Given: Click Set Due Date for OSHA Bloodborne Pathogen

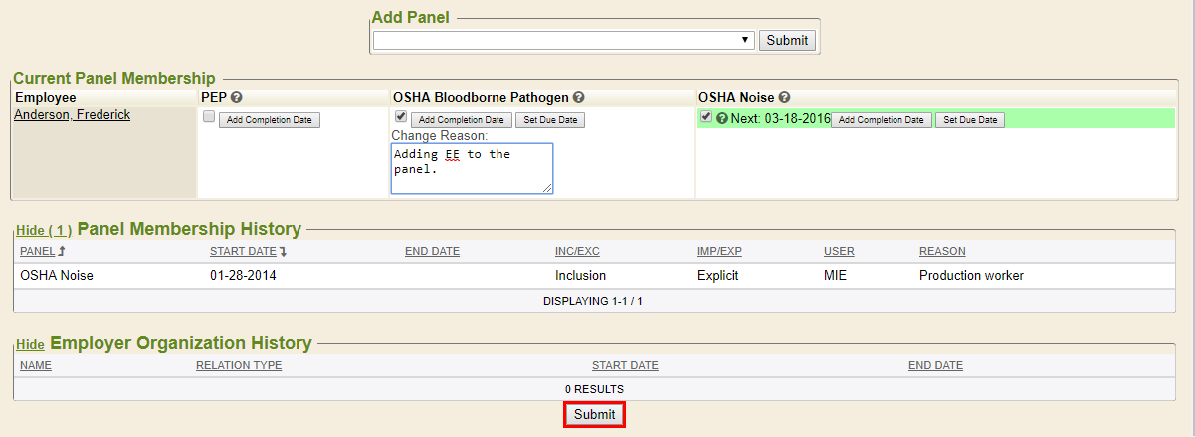Looking at the screenshot, I should tap(550, 120).
